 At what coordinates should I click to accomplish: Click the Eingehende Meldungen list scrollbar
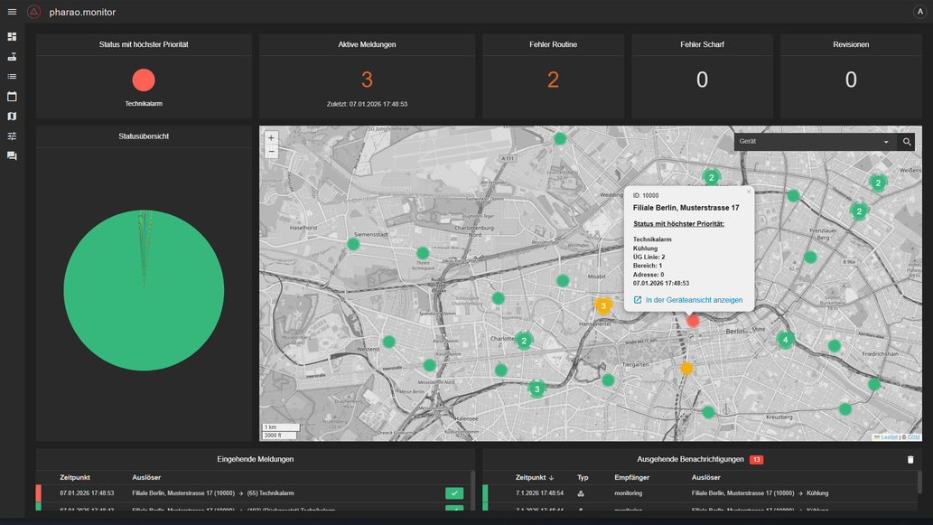pos(472,490)
